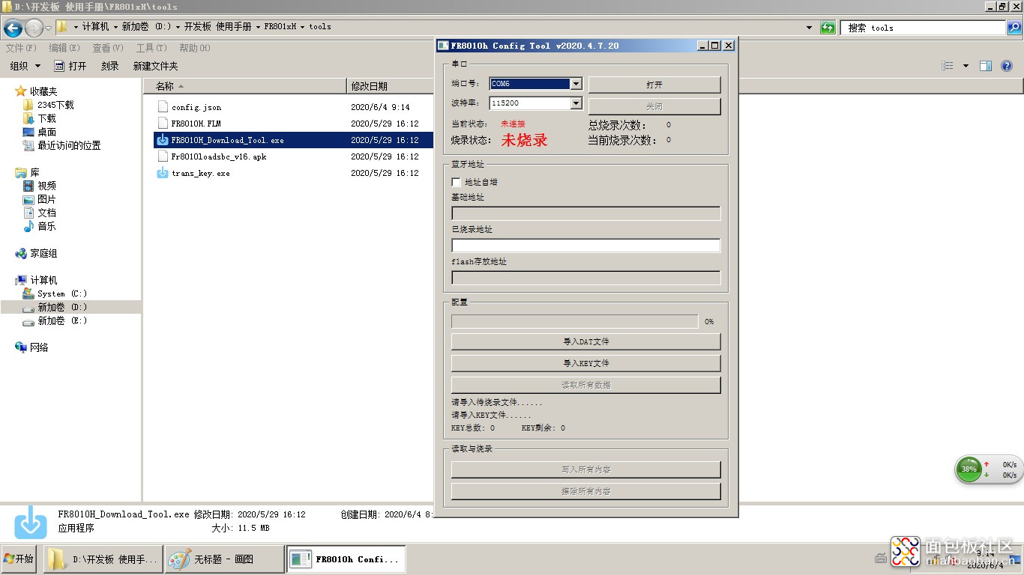Click the change view list icon
Image resolution: width=1024 pixels, height=575 pixels.
pyautogui.click(x=948, y=66)
